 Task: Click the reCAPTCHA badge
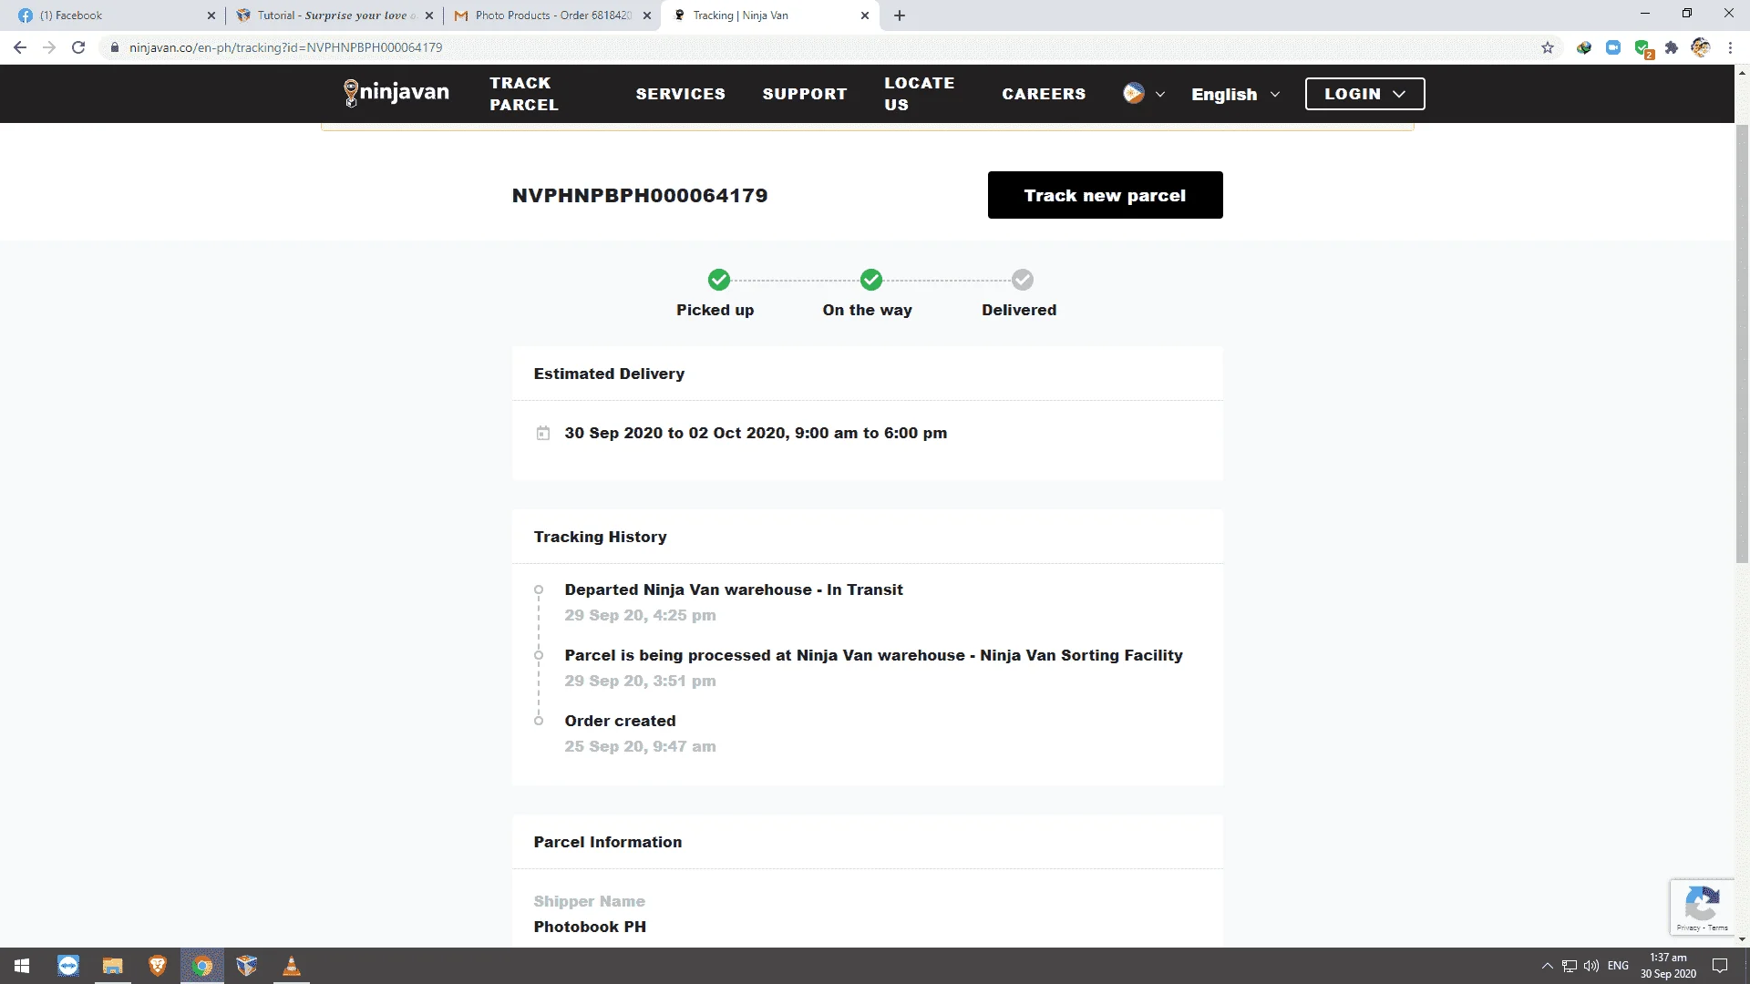click(x=1703, y=907)
